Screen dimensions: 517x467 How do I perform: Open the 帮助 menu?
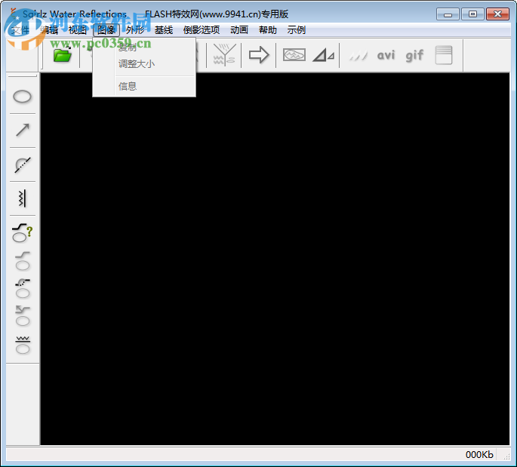pyautogui.click(x=268, y=30)
